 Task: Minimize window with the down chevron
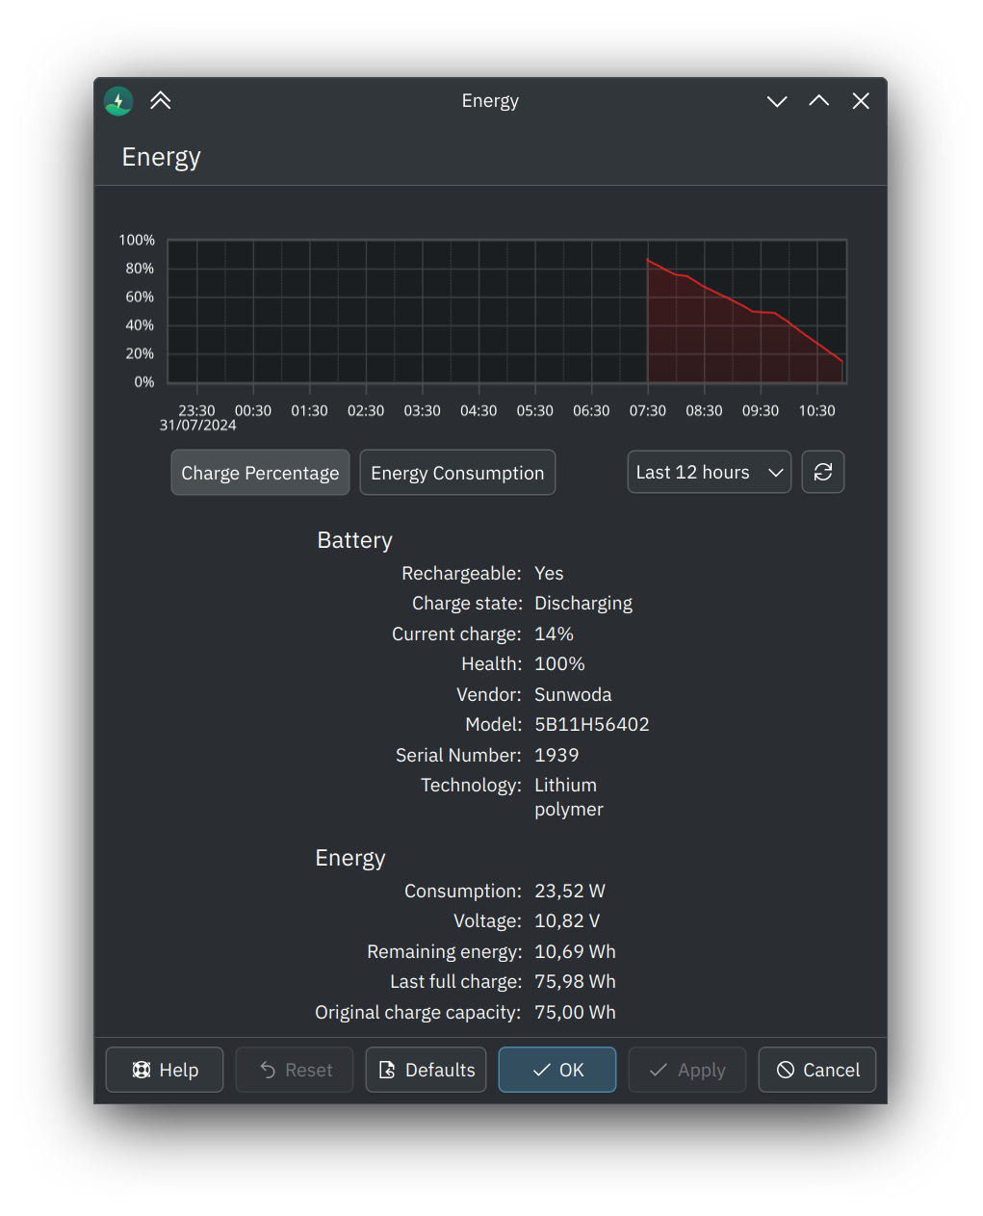click(x=777, y=101)
